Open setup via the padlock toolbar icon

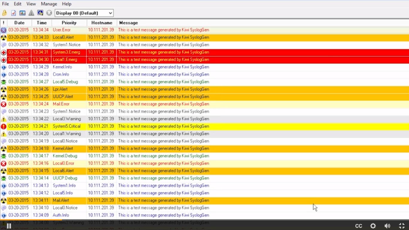click(x=4, y=13)
